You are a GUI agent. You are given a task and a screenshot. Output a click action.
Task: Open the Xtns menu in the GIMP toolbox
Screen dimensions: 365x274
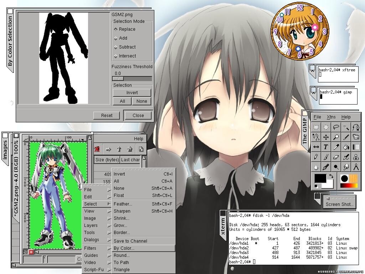click(331, 117)
